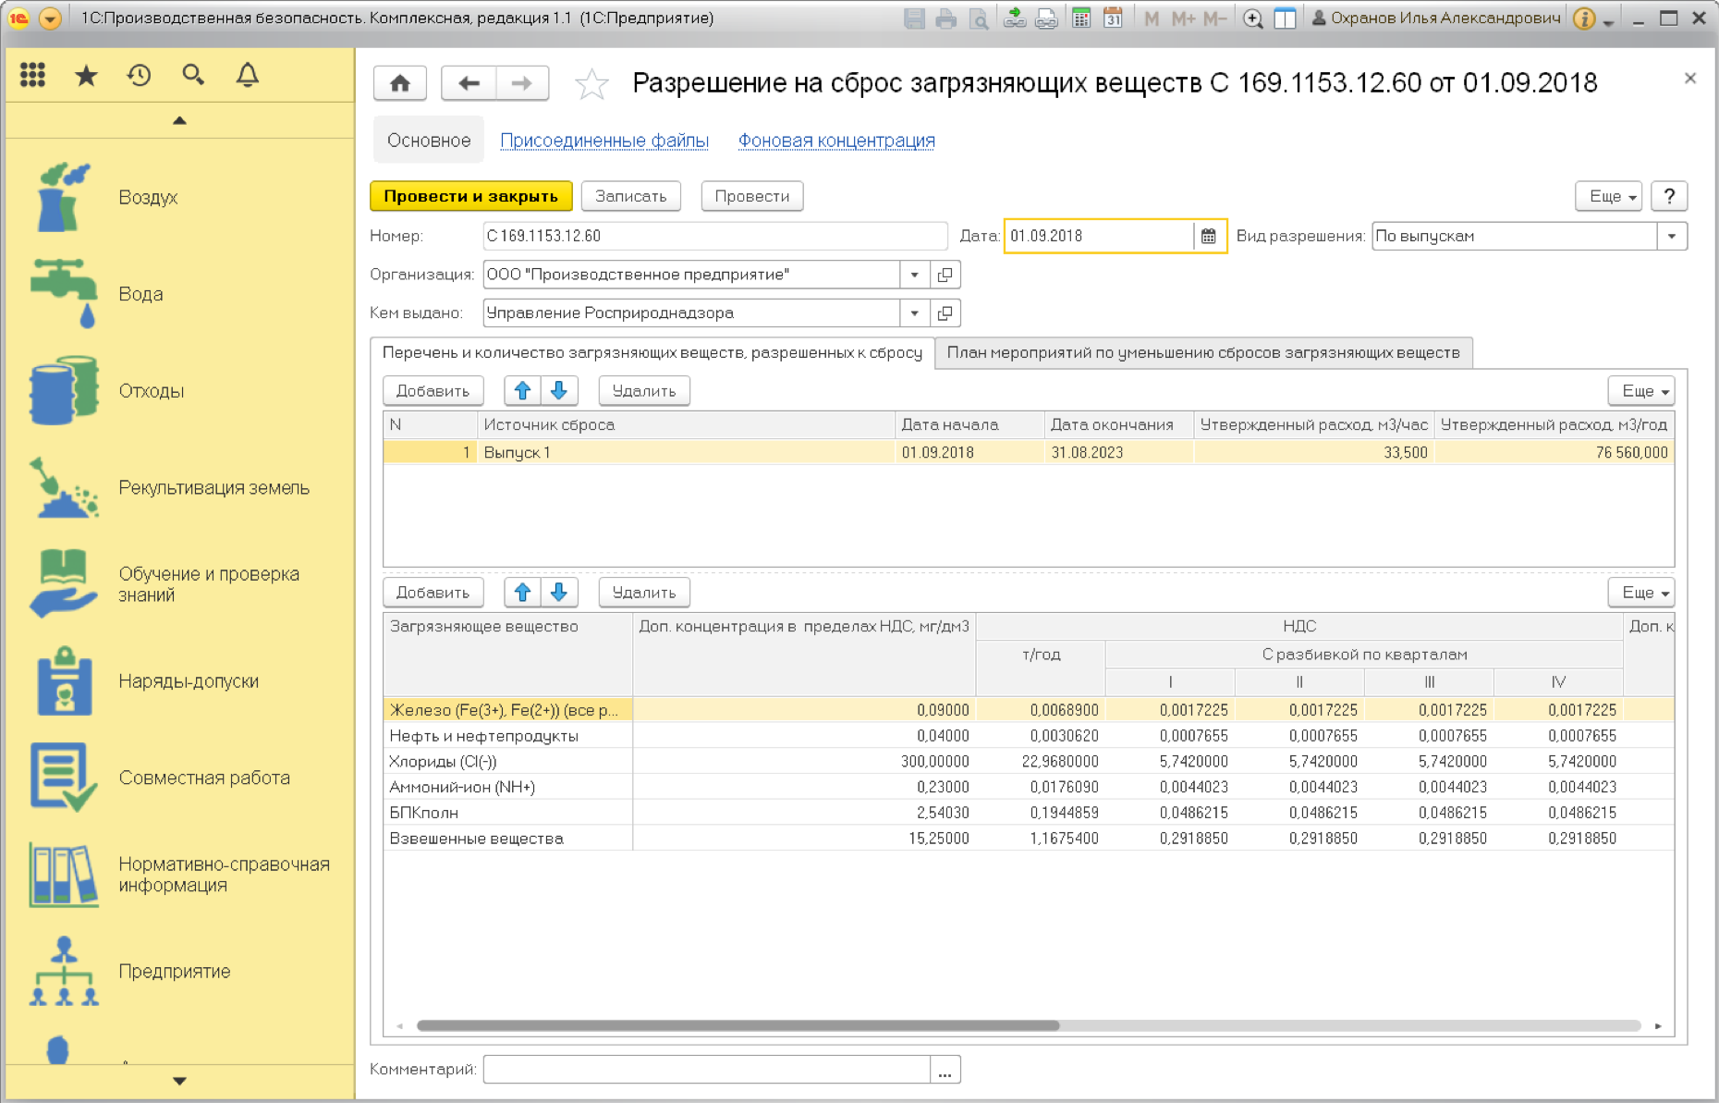The image size is (1719, 1103).
Task: Click Записать button
Action: [x=631, y=196]
